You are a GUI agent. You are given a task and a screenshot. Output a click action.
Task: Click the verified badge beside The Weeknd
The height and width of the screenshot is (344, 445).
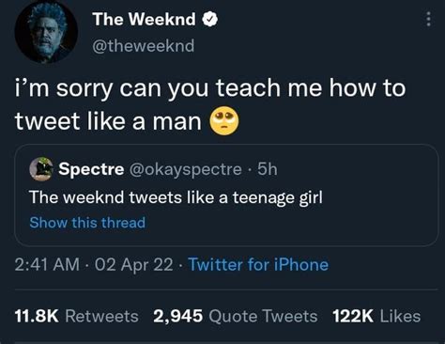209,20
